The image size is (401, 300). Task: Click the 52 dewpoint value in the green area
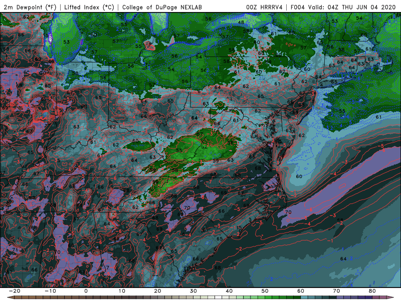(204, 146)
